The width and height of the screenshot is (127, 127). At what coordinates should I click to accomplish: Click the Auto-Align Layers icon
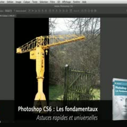click(x=71, y=11)
